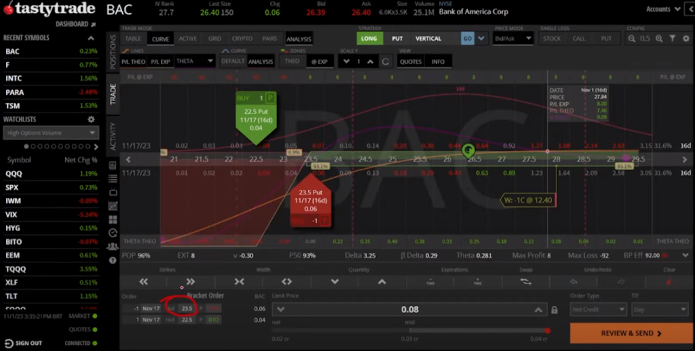Enable the QUOTES view
695x351 pixels.
click(411, 62)
